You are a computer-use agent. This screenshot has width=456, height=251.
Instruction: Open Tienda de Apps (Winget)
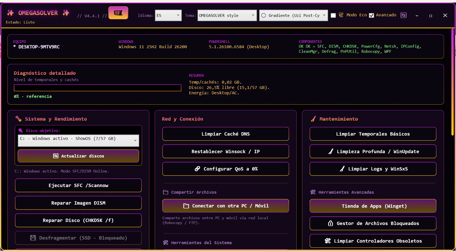point(373,206)
